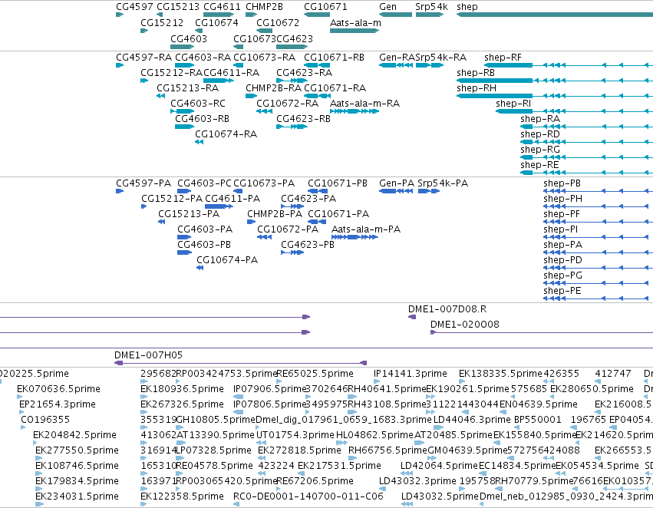The width and height of the screenshot is (653, 508).
Task: Click transcript shep-RG label
Action: pyautogui.click(x=540, y=149)
